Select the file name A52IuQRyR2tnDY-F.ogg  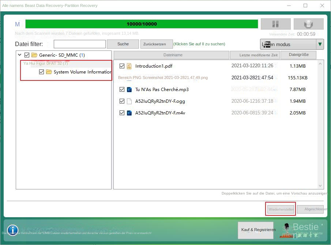click(160, 101)
